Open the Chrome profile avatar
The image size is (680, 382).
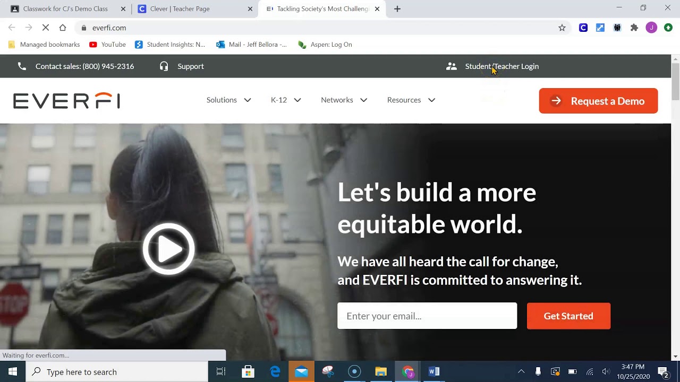(651, 28)
